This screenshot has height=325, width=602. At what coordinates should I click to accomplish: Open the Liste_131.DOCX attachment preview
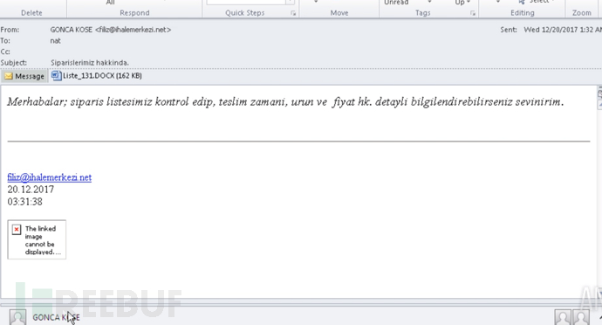[97, 76]
